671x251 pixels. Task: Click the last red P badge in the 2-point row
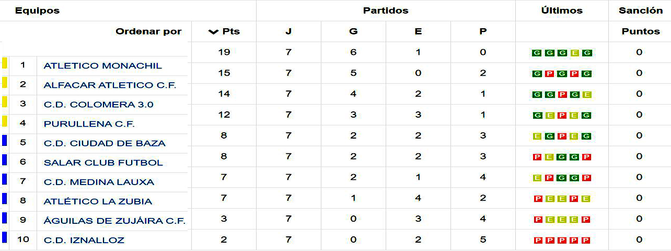(586, 241)
